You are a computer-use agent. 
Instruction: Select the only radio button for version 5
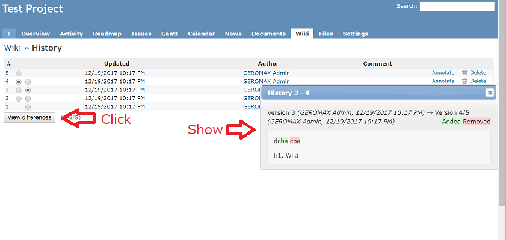pos(19,73)
